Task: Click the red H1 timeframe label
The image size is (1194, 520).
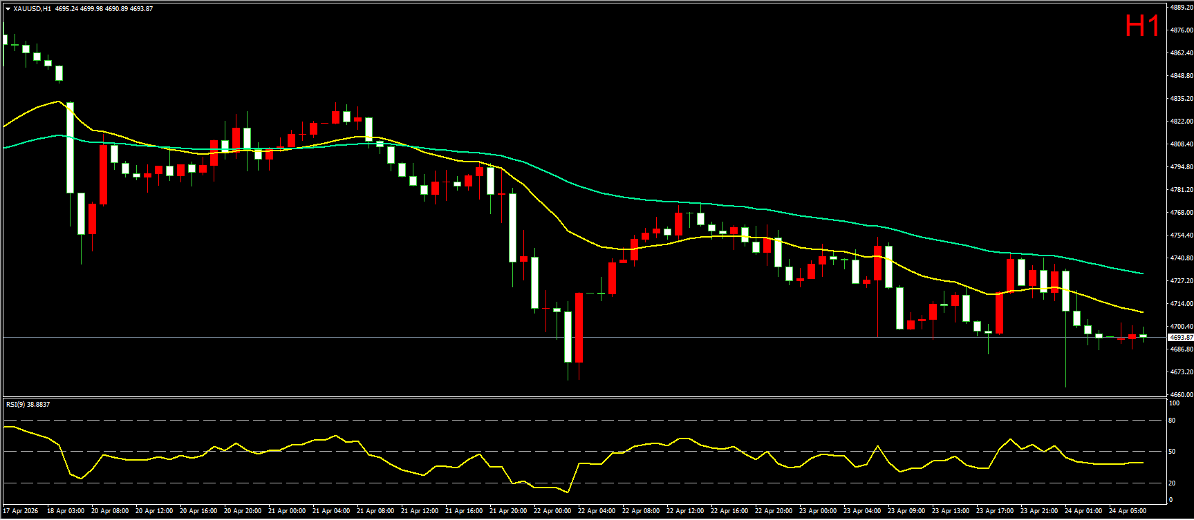Action: 1142,27
